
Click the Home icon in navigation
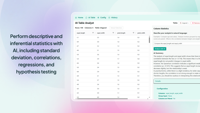tap(76, 18)
